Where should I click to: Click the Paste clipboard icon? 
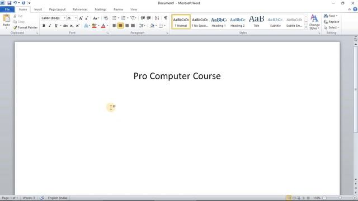click(x=6, y=18)
